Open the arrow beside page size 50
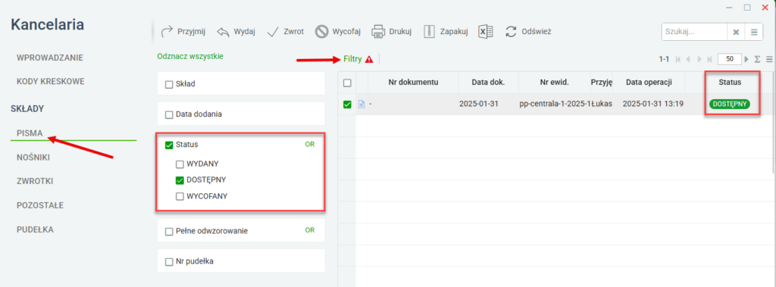The image size is (776, 287). point(746,59)
